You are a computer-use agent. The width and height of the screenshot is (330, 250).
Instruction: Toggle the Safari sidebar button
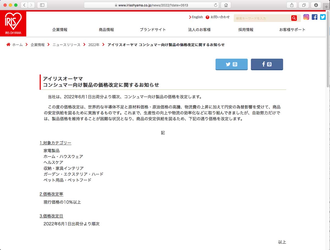click(42, 5)
